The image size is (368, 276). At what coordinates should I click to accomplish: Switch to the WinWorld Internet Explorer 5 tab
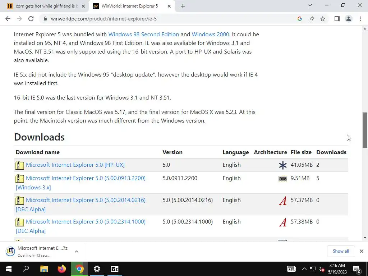click(129, 6)
